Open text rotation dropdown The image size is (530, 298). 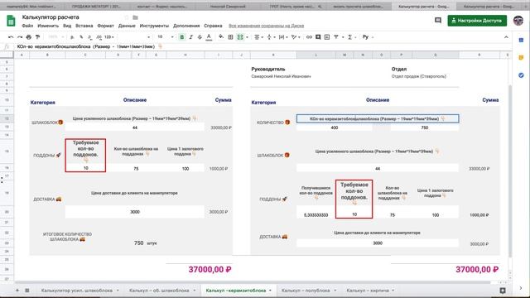pos(296,36)
